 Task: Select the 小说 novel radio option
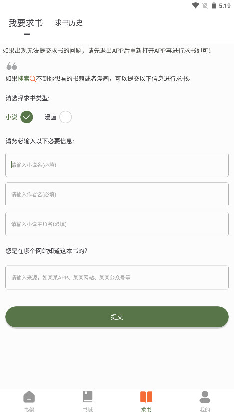(x=27, y=117)
